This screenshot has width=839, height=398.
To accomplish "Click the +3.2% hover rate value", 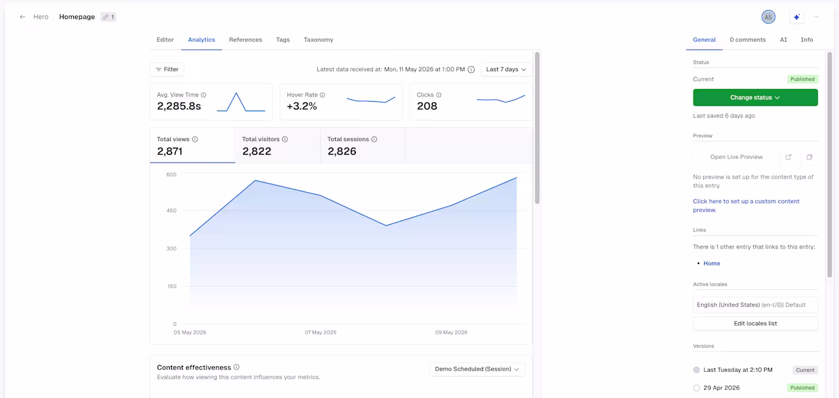I will [302, 106].
